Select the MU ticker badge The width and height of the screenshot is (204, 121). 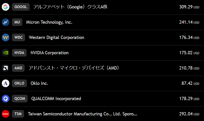click(17, 22)
